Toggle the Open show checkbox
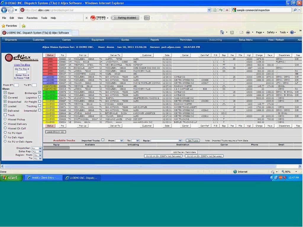 tap(5, 93)
